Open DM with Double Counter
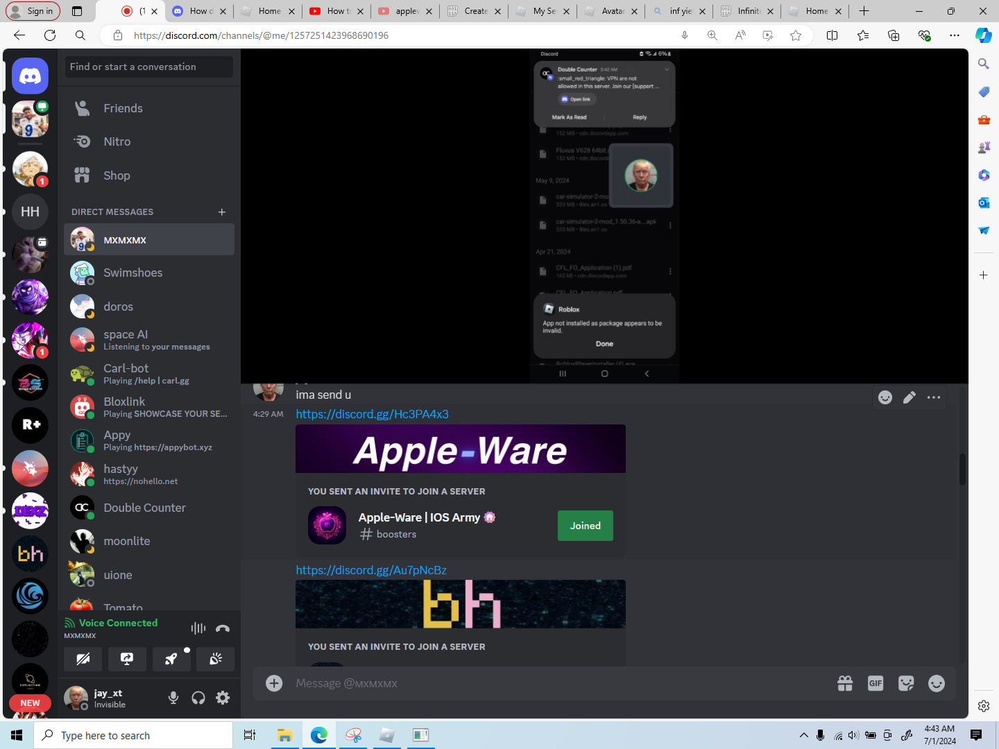Viewport: 999px width, 749px height. tap(149, 508)
